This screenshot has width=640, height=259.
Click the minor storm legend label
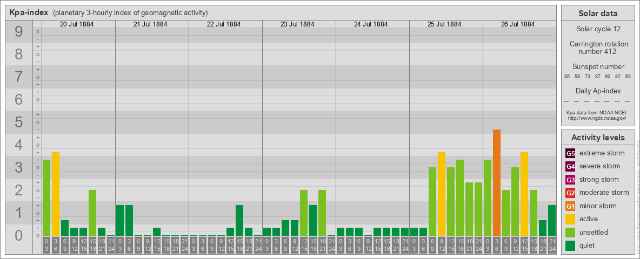tap(598, 206)
